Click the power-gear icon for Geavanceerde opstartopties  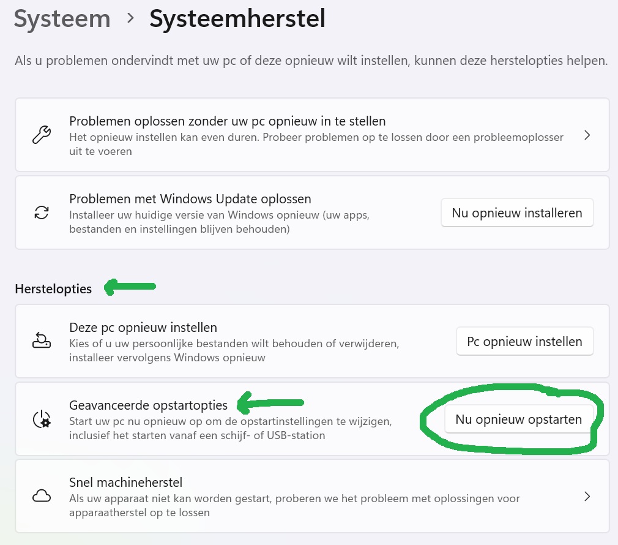pyautogui.click(x=42, y=419)
